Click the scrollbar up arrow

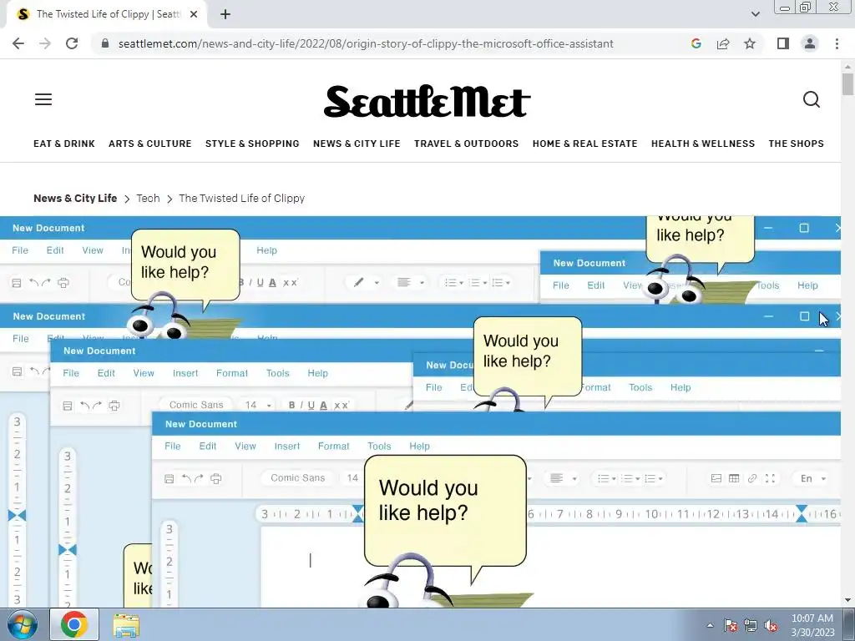point(847,67)
